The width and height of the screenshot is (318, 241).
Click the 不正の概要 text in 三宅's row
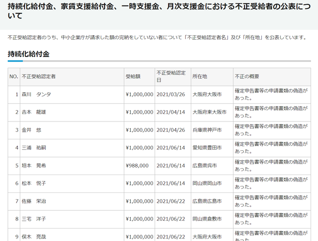coord(271,219)
